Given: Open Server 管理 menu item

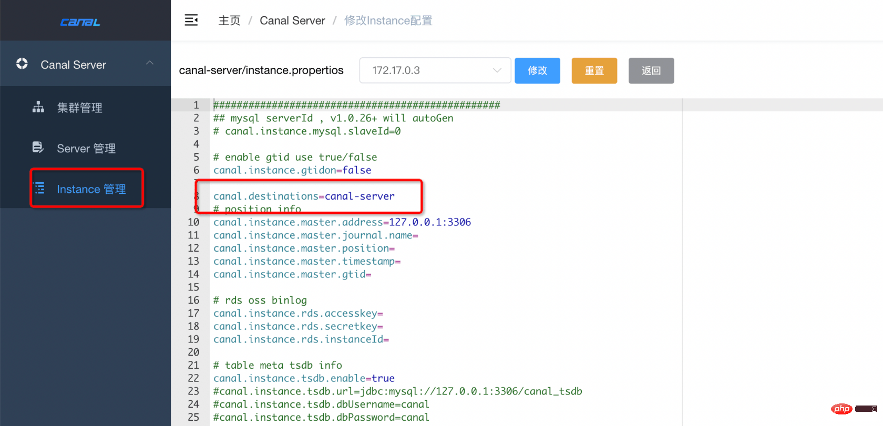Looking at the screenshot, I should (86, 149).
